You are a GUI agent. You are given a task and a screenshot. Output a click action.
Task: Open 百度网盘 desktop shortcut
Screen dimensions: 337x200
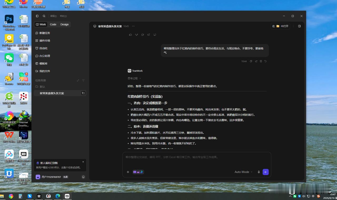point(9,156)
